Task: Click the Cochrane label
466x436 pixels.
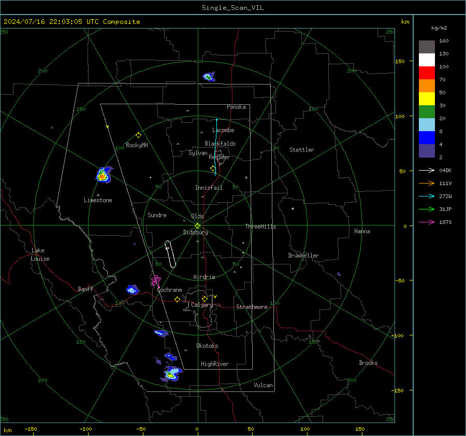Action: pos(169,290)
